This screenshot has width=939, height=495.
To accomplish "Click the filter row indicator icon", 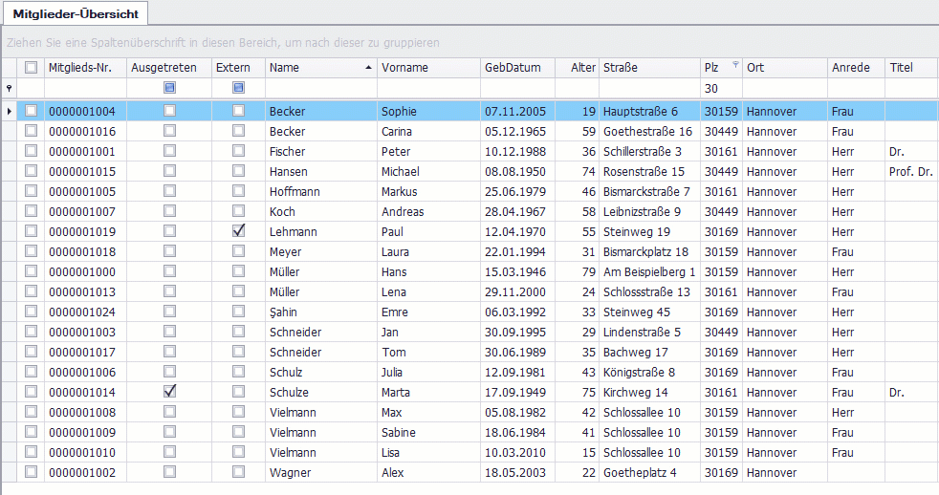I will tap(10, 88).
